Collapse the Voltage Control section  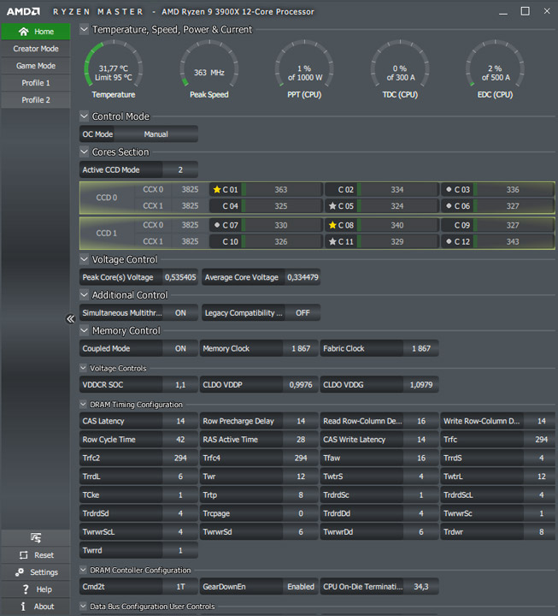(x=85, y=259)
